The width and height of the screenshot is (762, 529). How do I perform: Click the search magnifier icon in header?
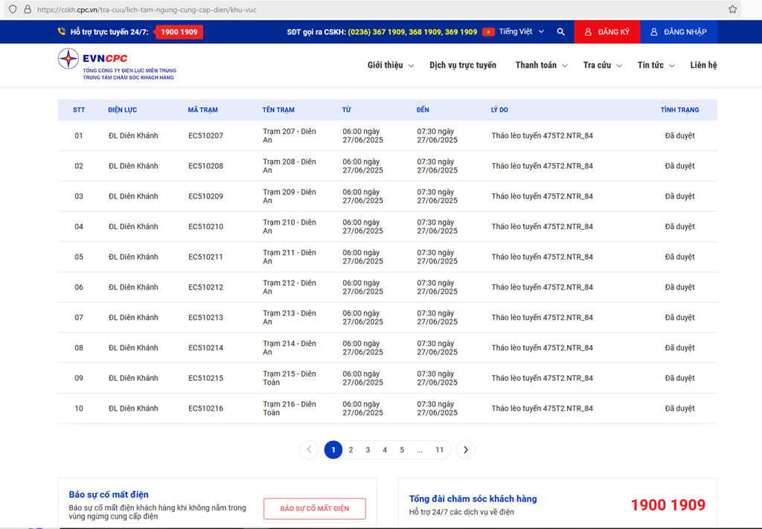561,32
